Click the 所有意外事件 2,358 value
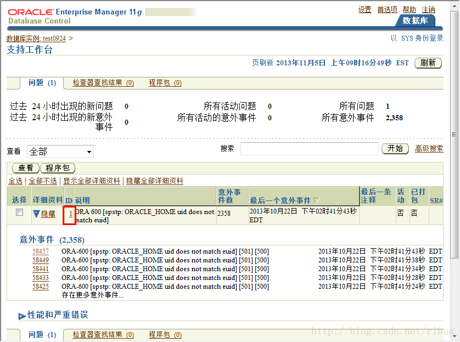460x342 pixels. [x=394, y=118]
